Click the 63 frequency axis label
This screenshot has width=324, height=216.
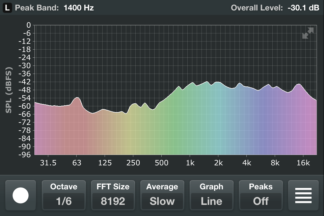coord(77,163)
